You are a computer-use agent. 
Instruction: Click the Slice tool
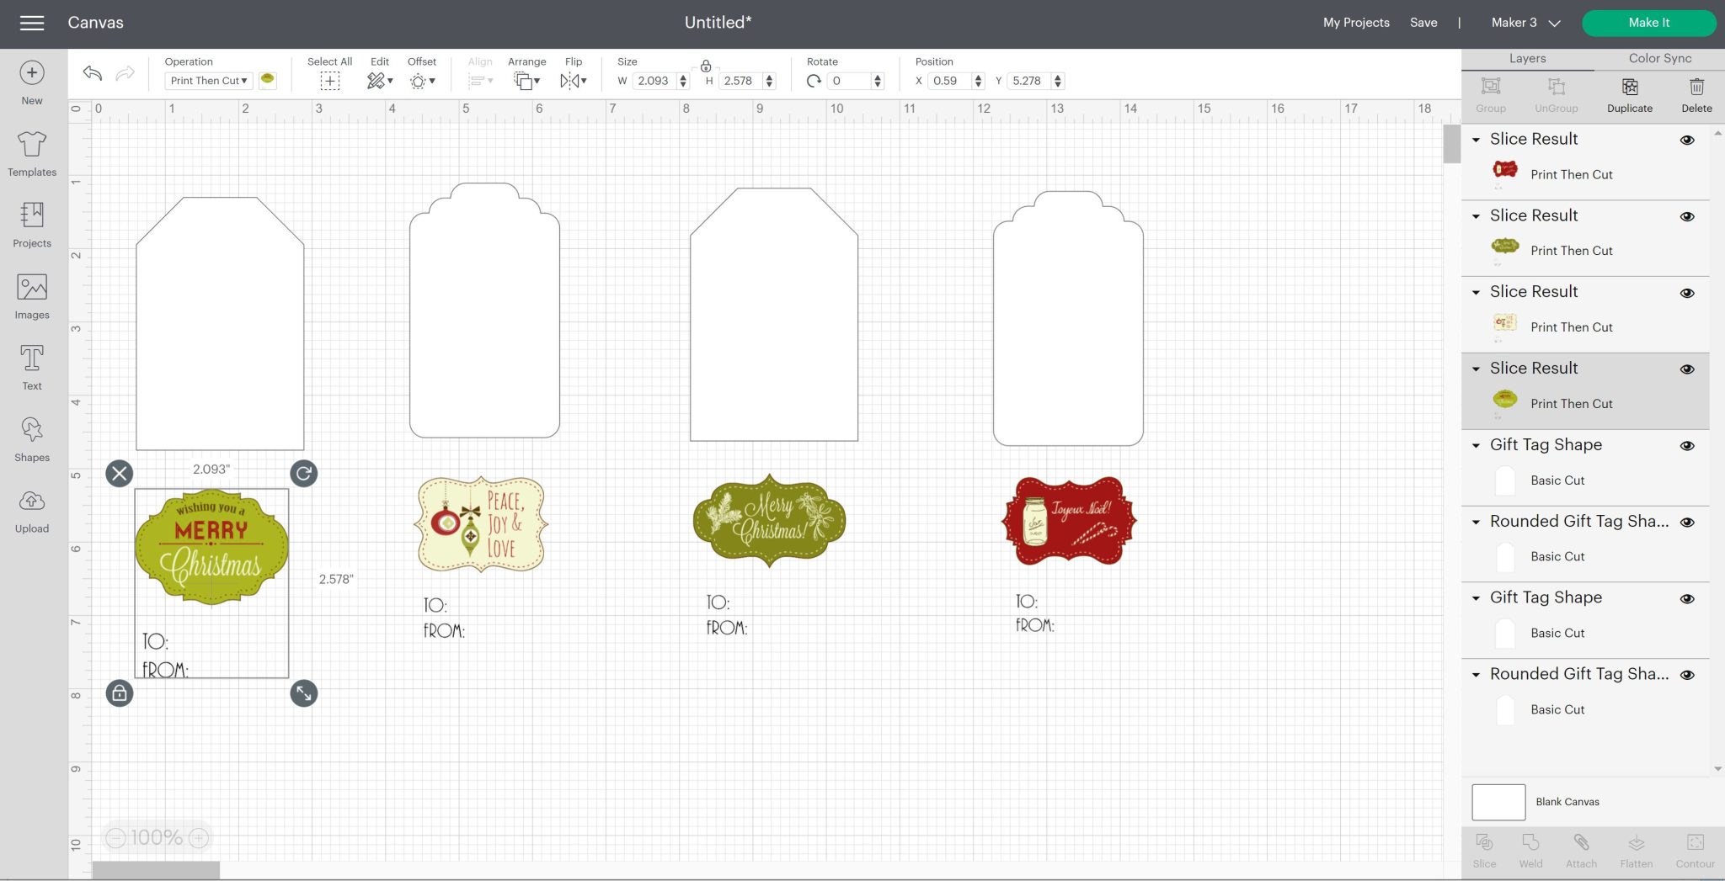1483,848
